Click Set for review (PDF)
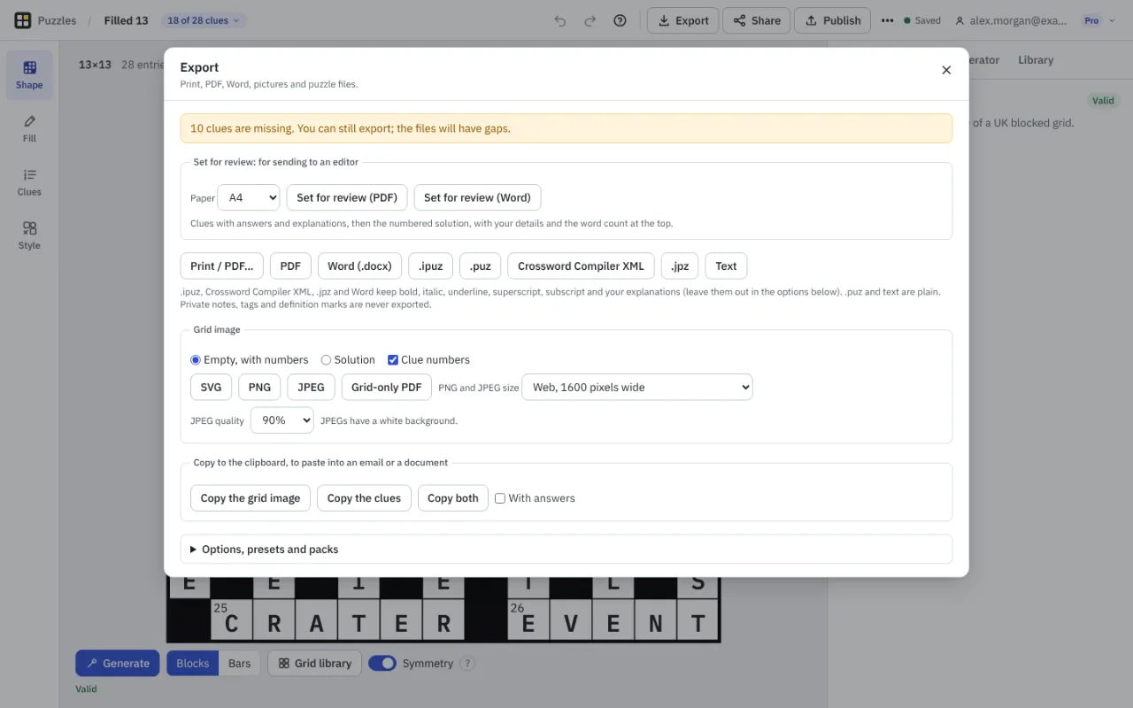Screen dimensions: 1133x708 coord(347,197)
